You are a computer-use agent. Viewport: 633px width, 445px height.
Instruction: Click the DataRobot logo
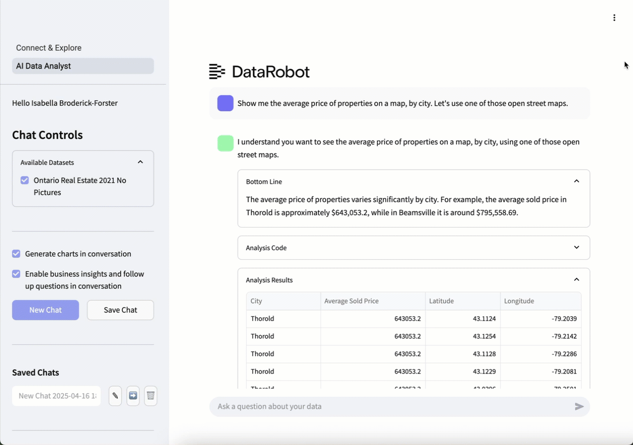[260, 72]
